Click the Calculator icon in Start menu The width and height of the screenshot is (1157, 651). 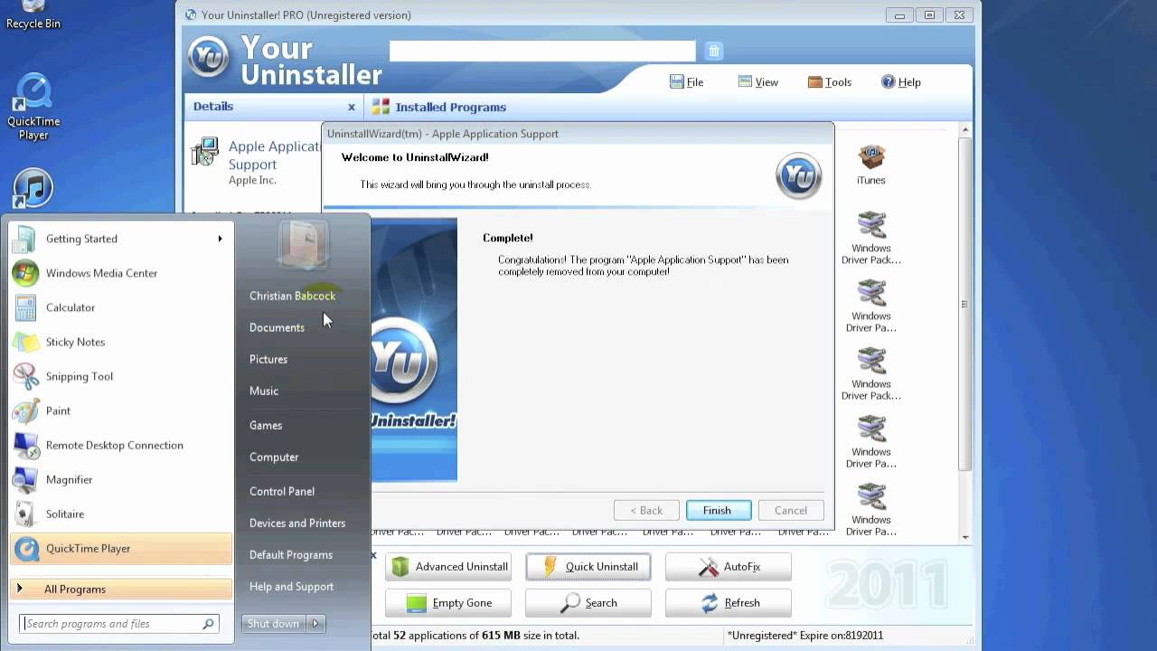[x=25, y=307]
